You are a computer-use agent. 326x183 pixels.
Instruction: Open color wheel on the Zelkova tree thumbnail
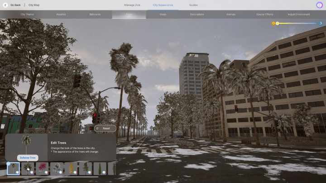pos(32,172)
